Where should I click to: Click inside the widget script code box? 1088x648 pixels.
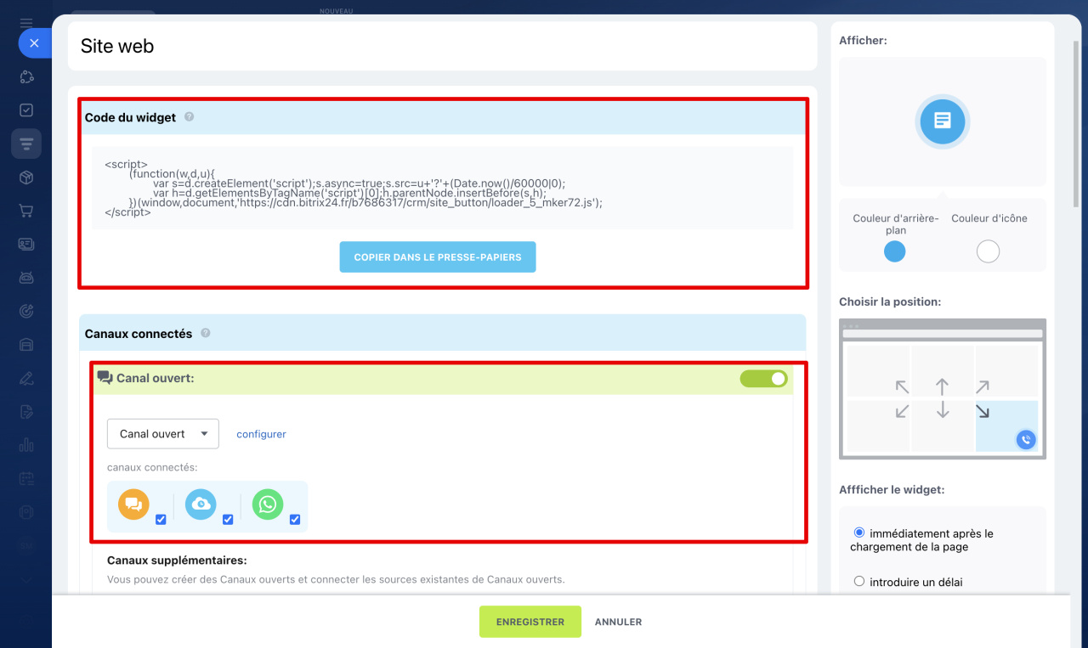[x=442, y=189]
